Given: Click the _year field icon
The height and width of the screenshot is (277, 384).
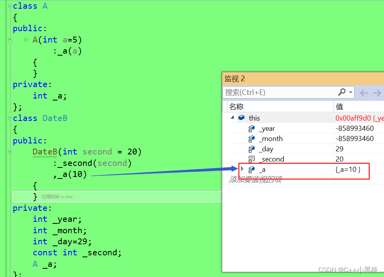Looking at the screenshot, I should pyautogui.click(x=252, y=128).
